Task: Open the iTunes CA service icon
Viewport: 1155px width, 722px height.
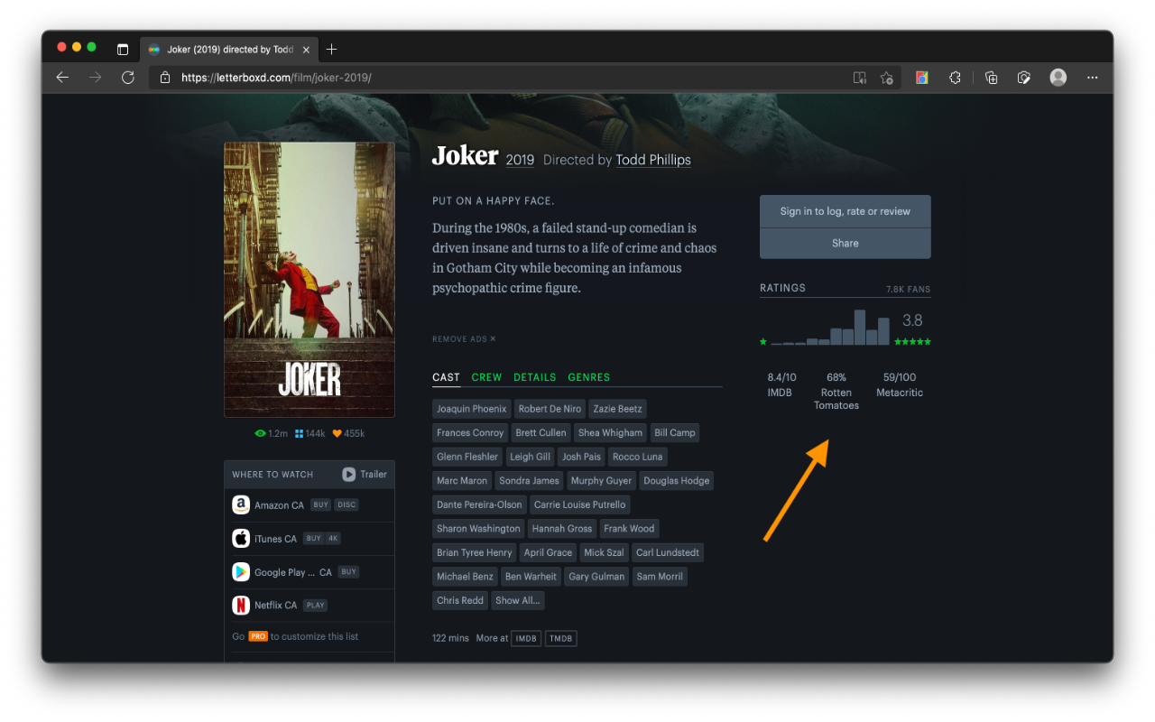Action: pyautogui.click(x=241, y=539)
